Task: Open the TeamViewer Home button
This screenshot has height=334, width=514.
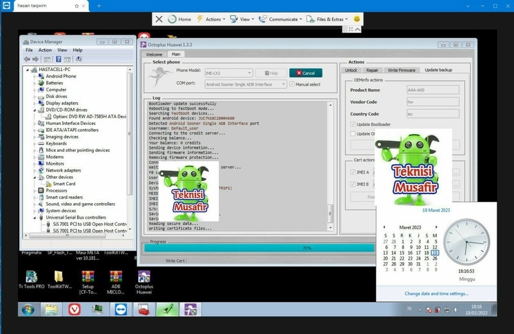Action: pos(179,19)
